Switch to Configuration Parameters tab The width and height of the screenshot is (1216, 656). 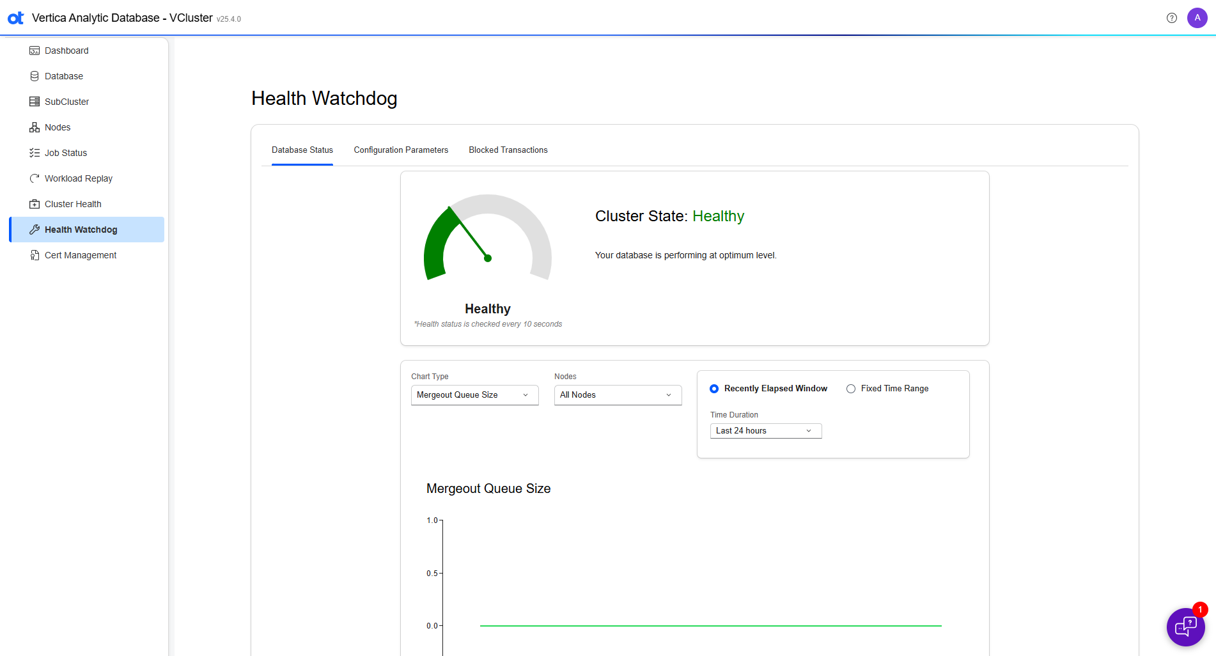tap(401, 150)
